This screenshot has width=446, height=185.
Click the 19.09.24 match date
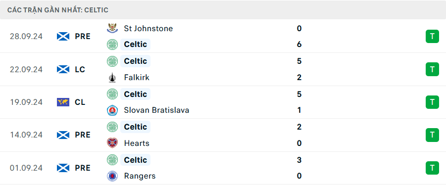click(26, 102)
